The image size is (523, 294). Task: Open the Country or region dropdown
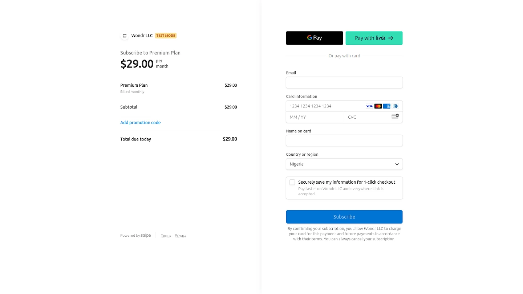(344, 164)
